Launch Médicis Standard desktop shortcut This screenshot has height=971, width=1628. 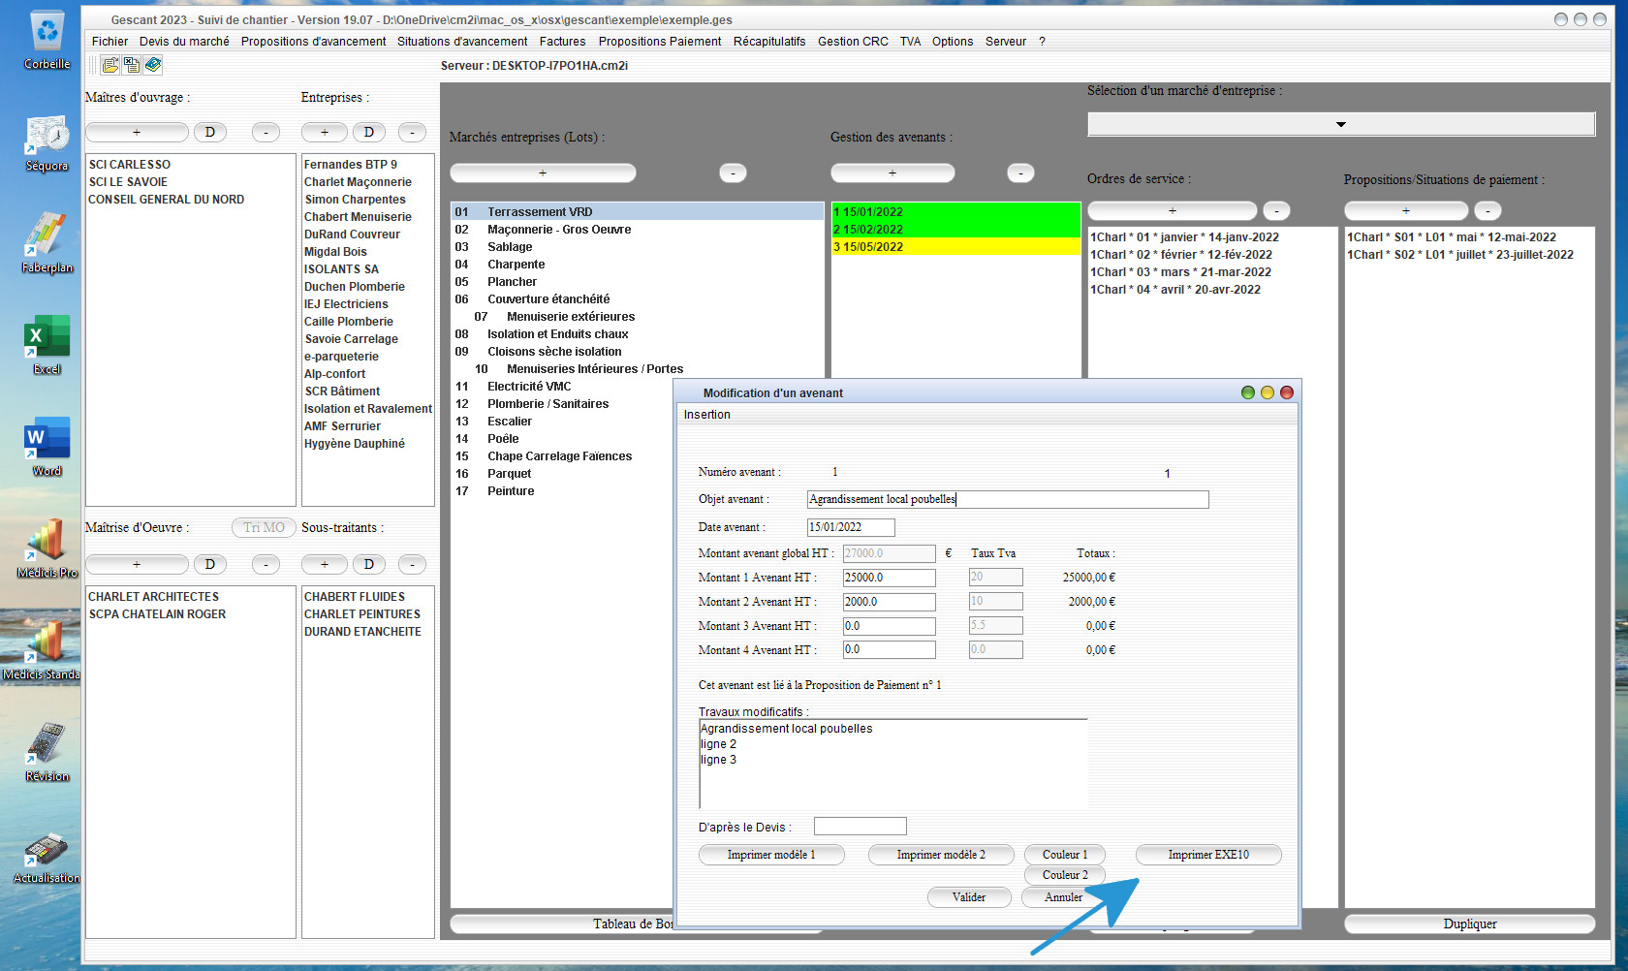(x=41, y=650)
